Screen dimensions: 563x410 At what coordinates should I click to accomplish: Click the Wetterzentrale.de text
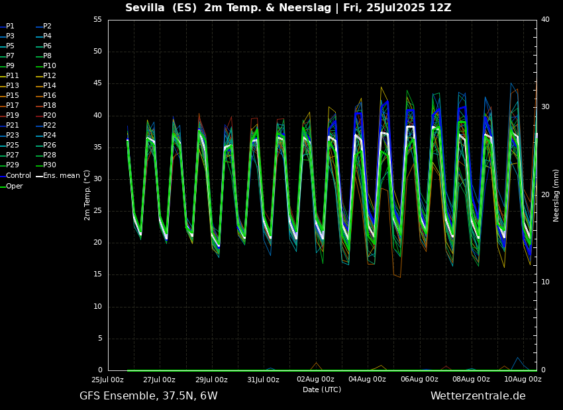click(478, 396)
